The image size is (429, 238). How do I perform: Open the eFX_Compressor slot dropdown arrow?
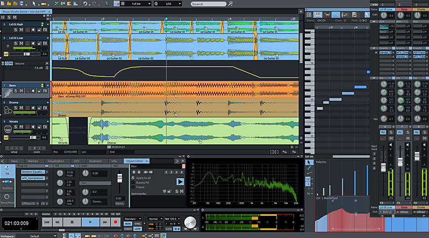[47, 178]
